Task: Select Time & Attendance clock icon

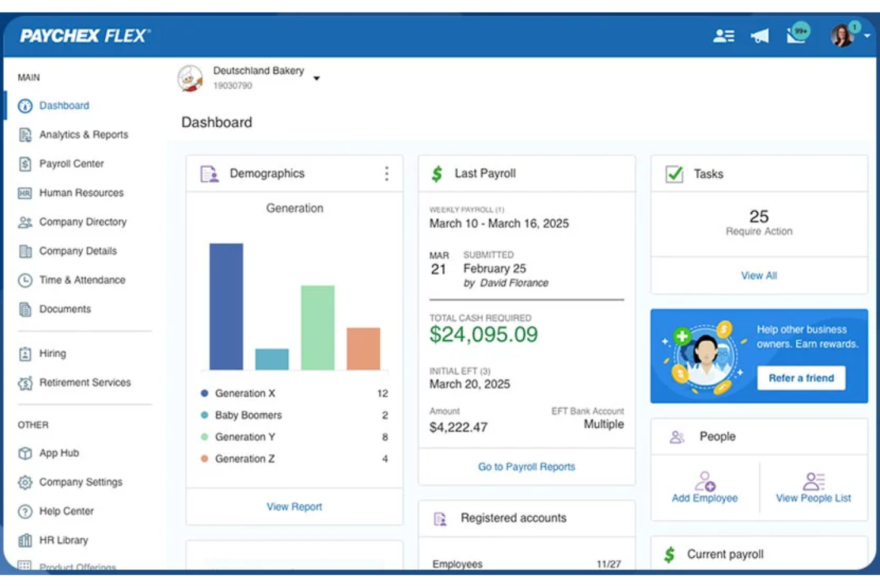Action: [x=24, y=280]
